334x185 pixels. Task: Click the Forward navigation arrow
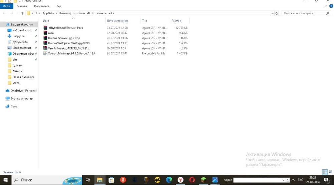pos(11,13)
